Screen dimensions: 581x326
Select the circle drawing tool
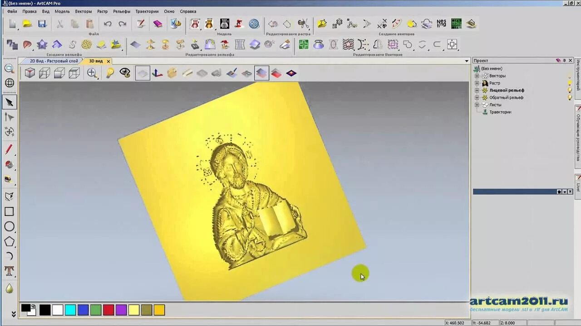(x=9, y=226)
